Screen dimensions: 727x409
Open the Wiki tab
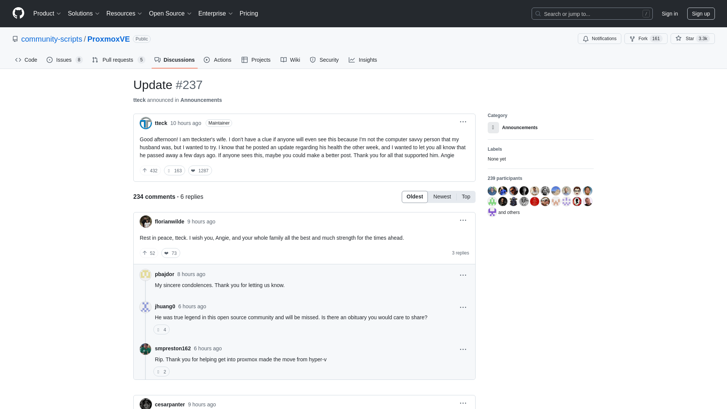tap(290, 60)
